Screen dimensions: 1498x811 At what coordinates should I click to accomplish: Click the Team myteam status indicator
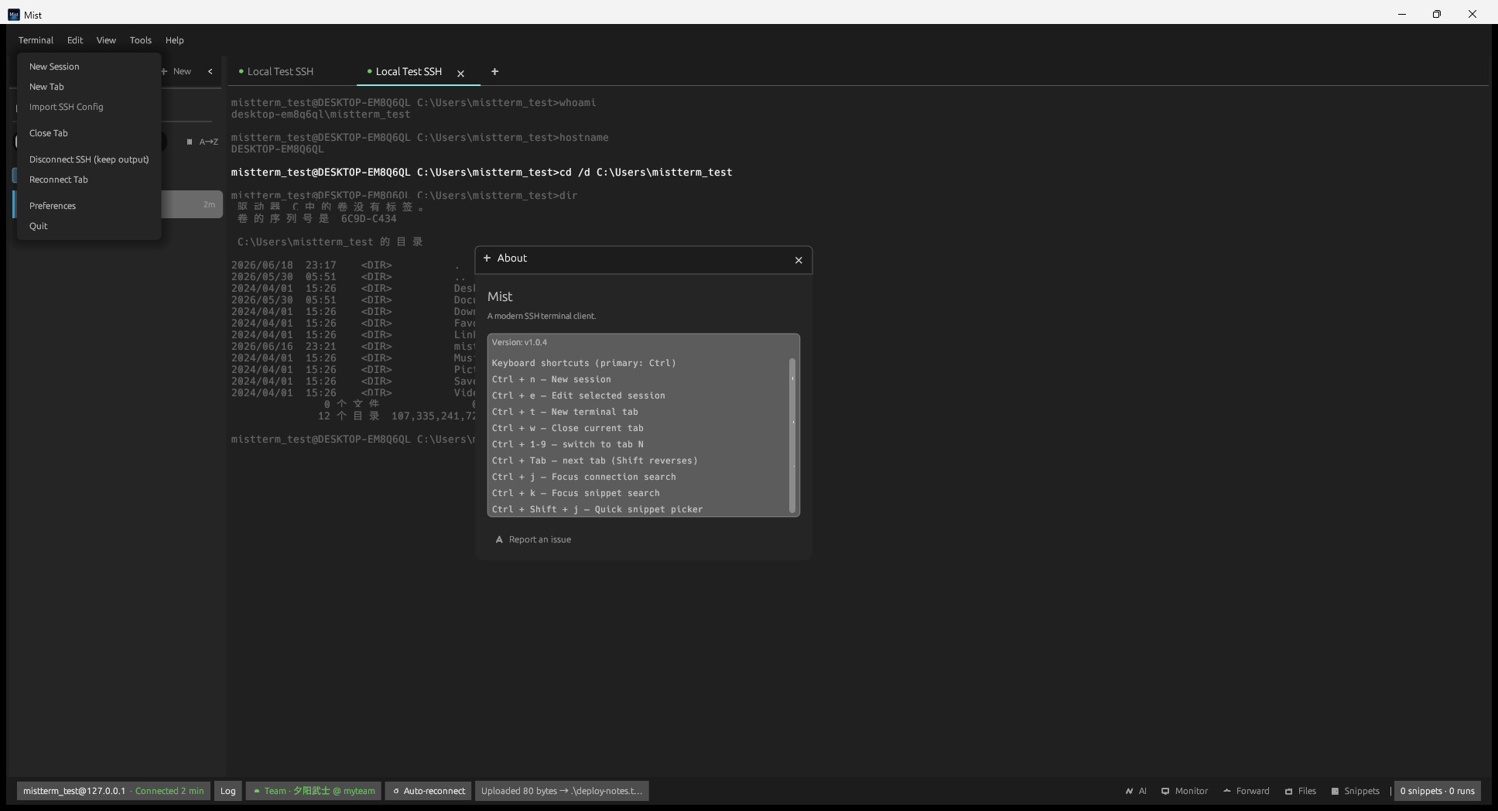pyautogui.click(x=313, y=791)
